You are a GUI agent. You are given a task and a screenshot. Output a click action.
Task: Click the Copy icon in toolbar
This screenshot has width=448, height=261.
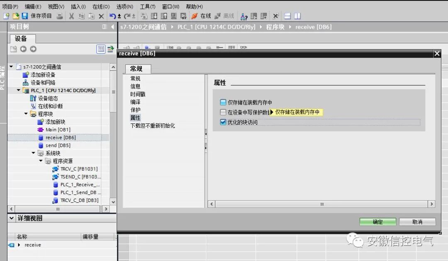click(81, 16)
